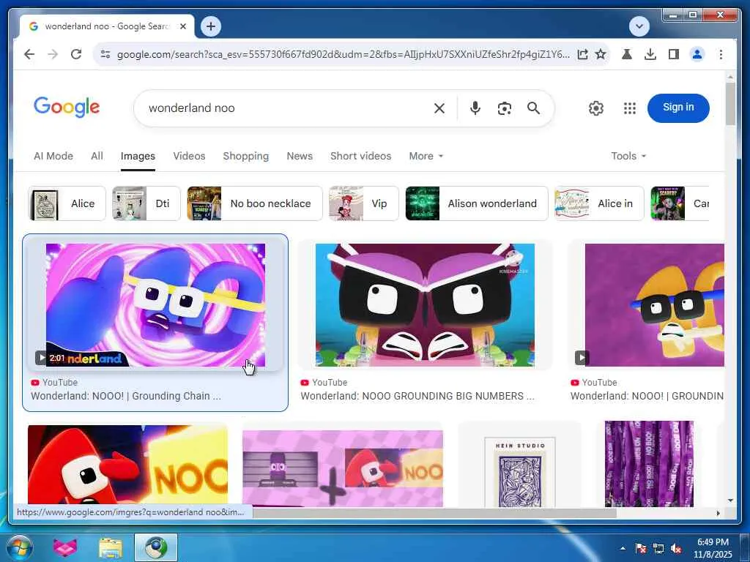Viewport: 750px width, 562px height.
Task: Open the orange character with glasses thumbnail
Action: click(654, 305)
